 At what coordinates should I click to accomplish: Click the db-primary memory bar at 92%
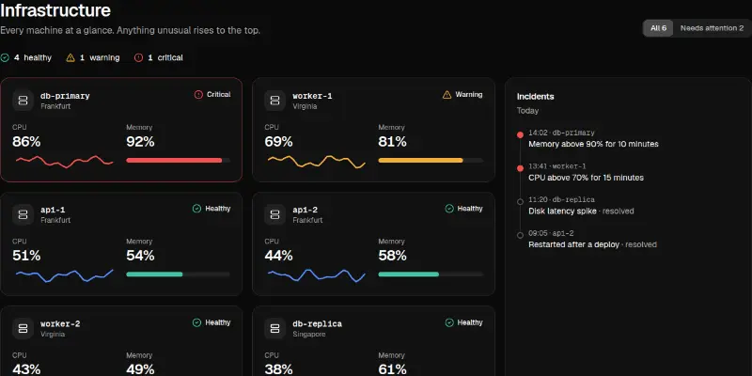pos(178,160)
